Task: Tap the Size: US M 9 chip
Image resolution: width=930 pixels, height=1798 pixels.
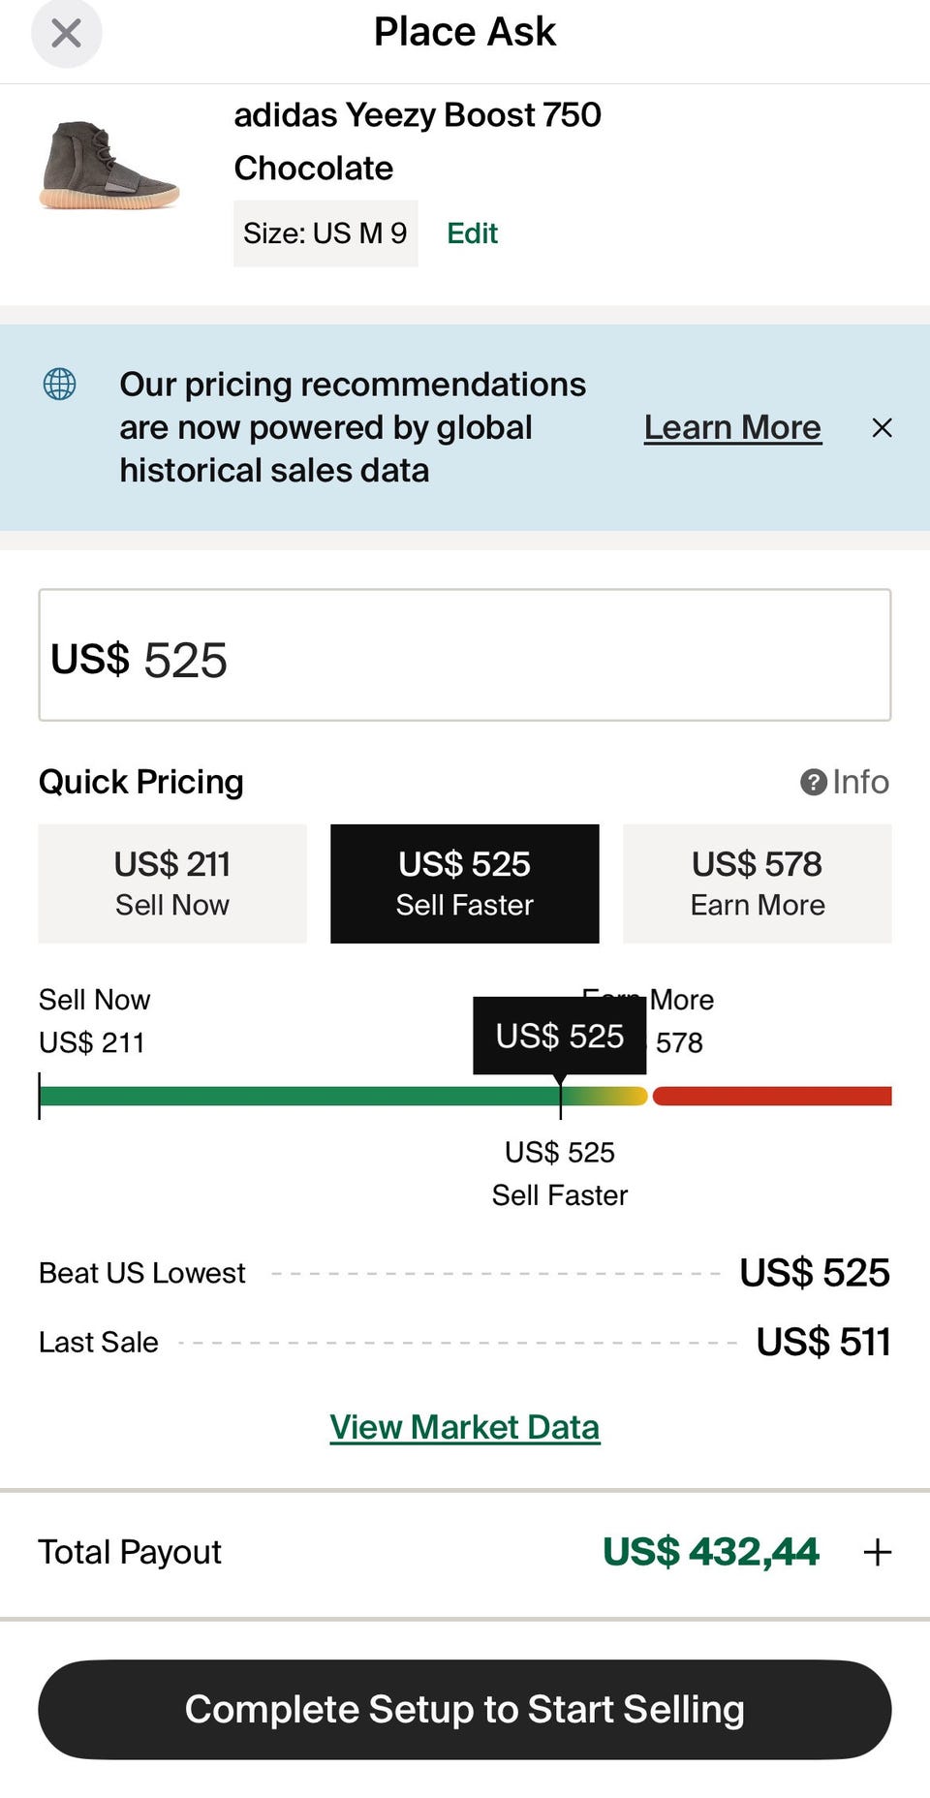Action: pyautogui.click(x=325, y=233)
